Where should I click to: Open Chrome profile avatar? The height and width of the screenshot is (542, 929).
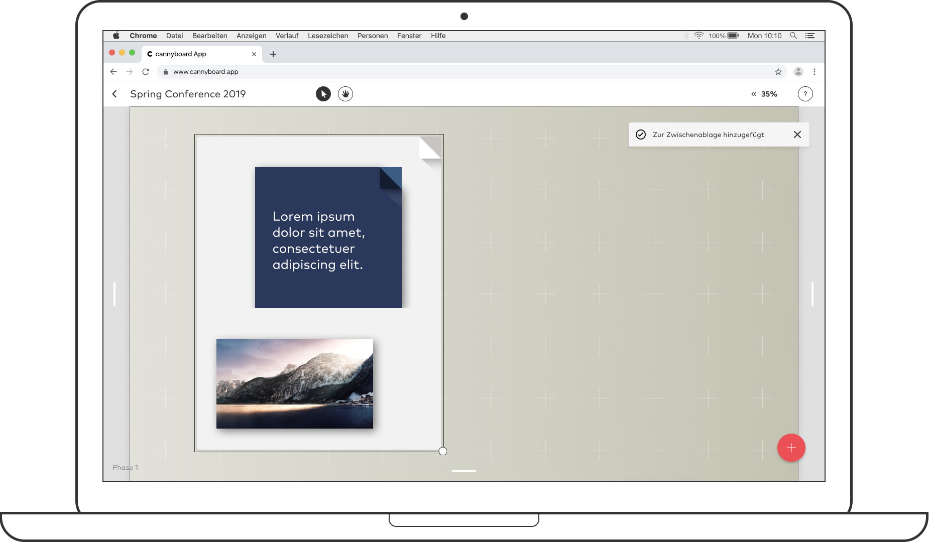point(798,72)
